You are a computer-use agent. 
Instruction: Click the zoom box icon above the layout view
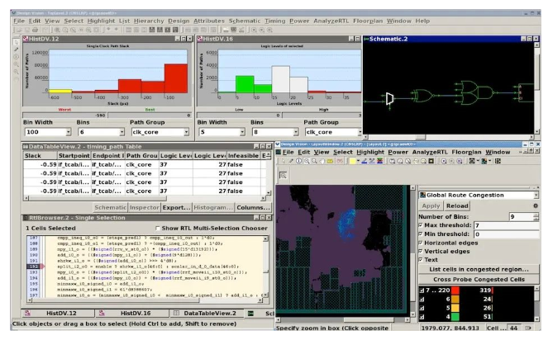pyautogui.click(x=284, y=175)
